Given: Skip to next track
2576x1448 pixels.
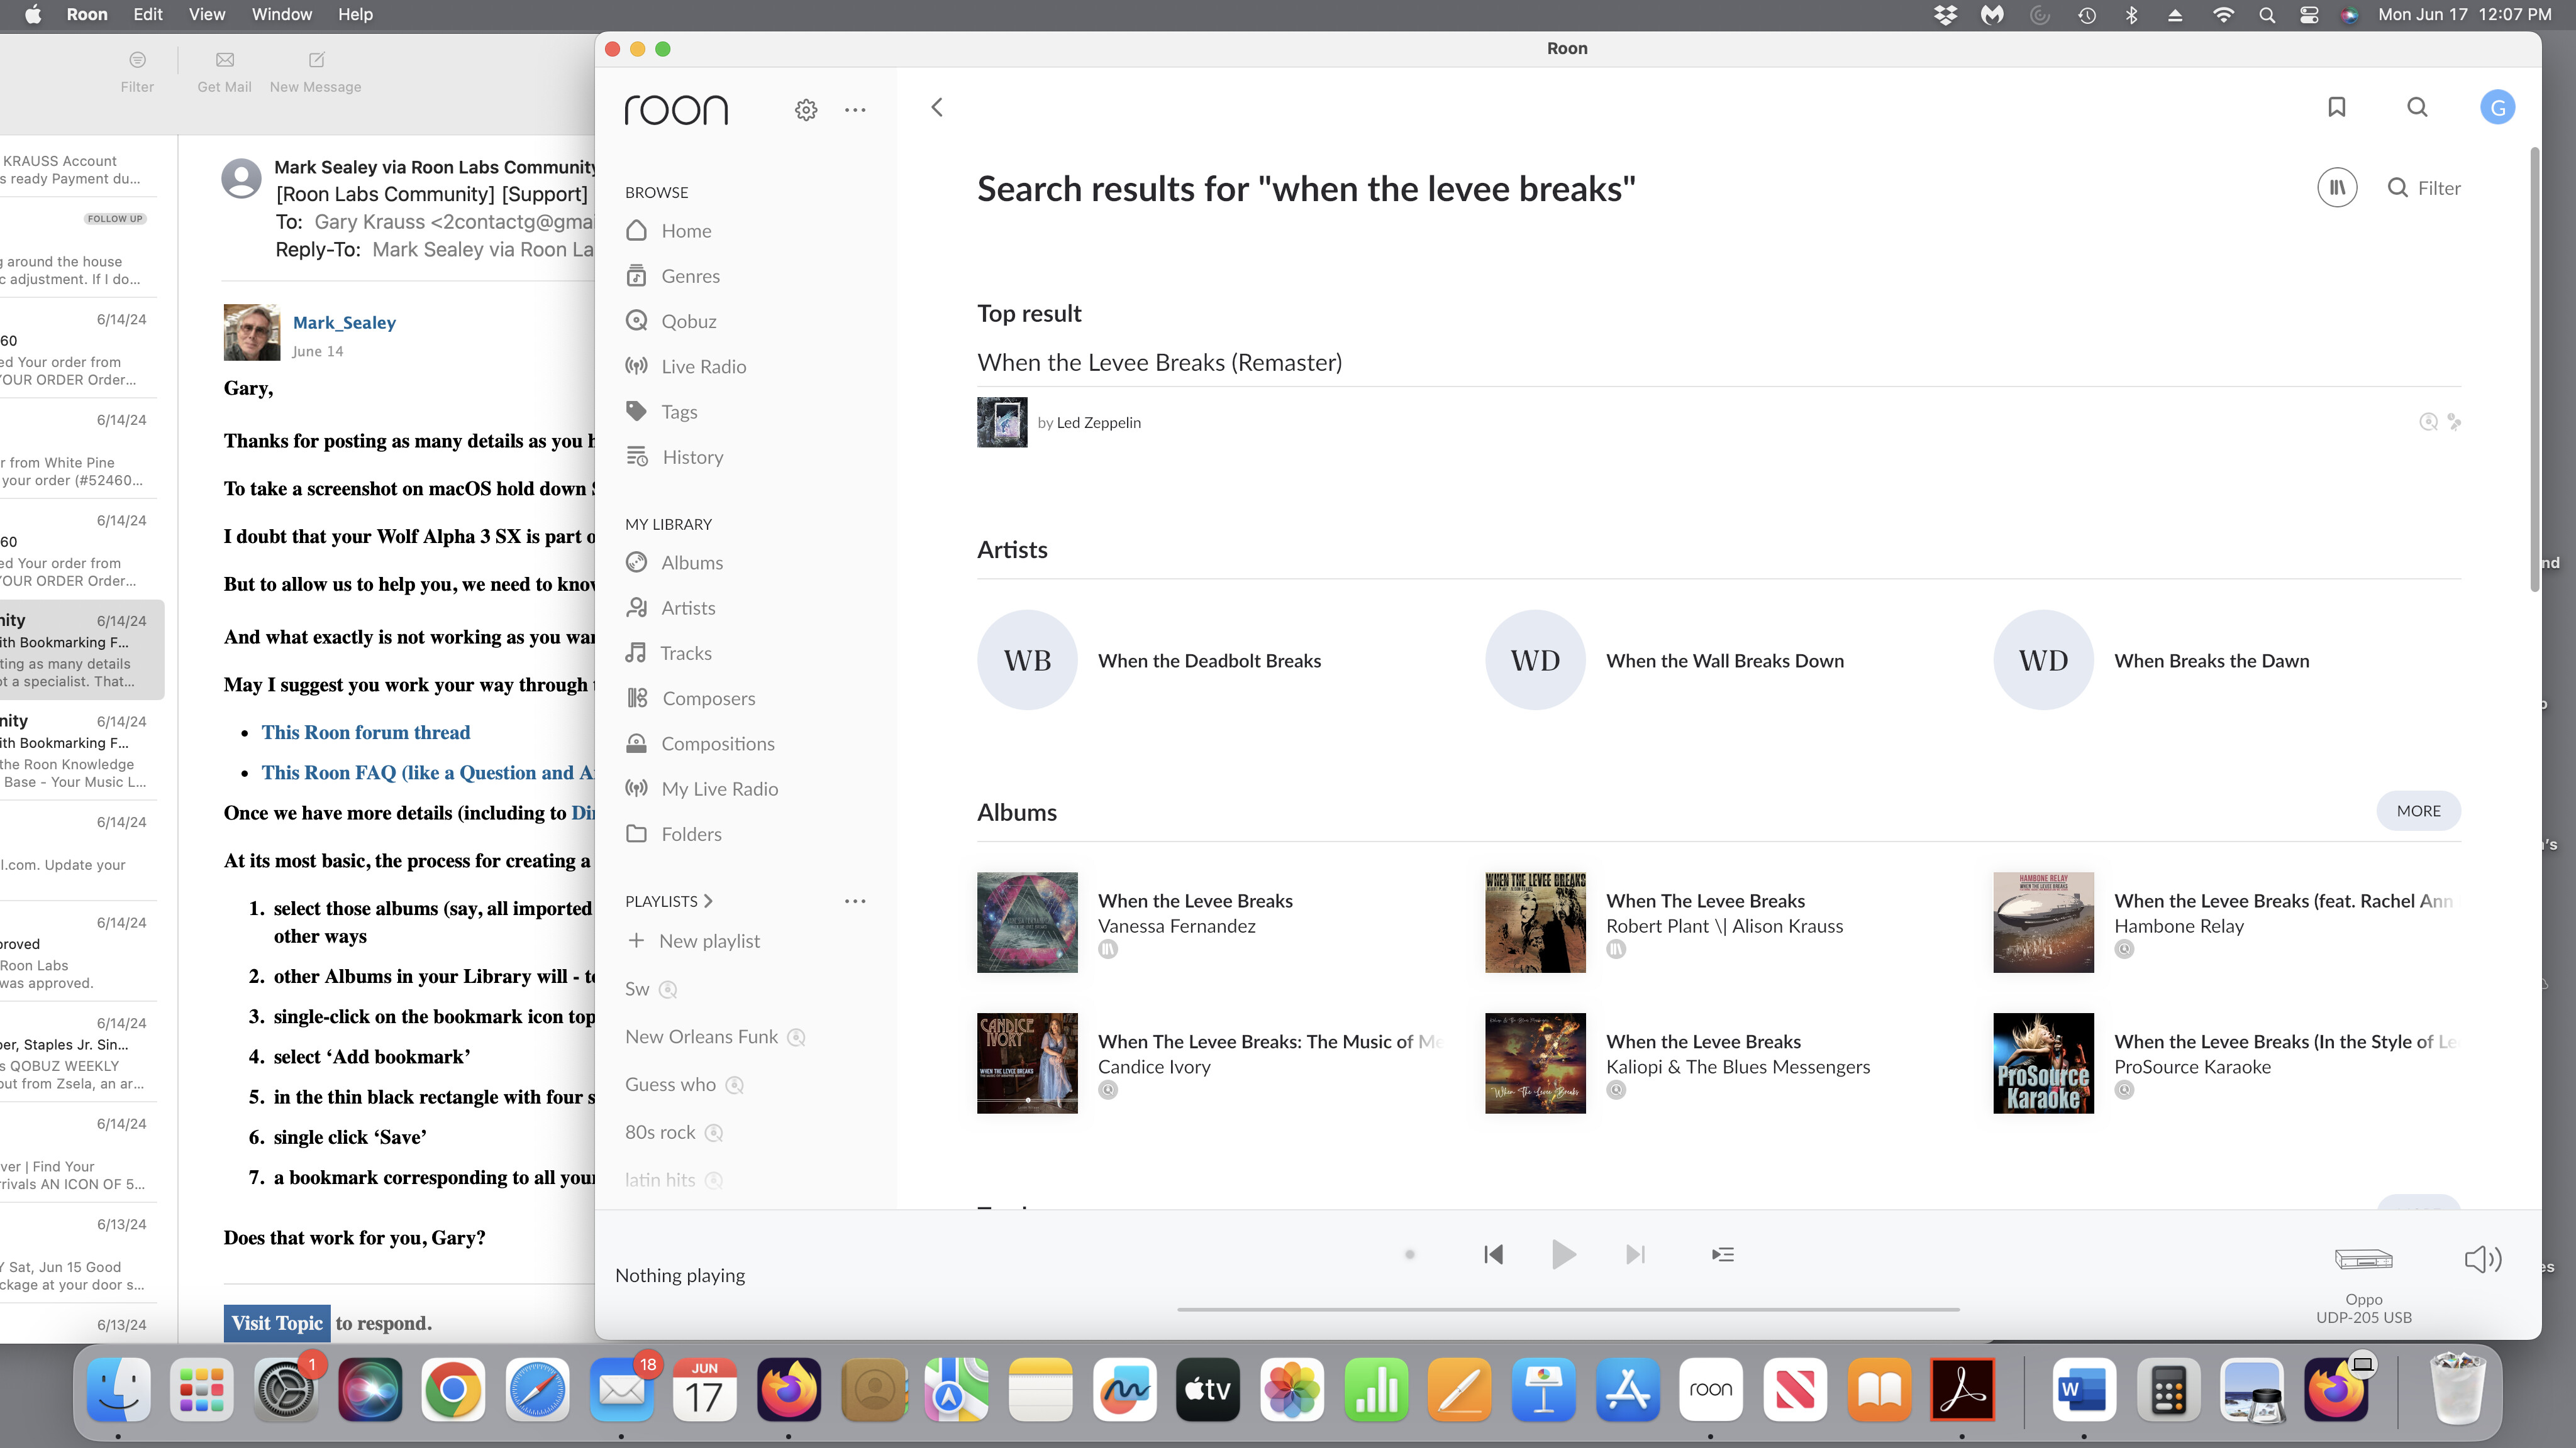Looking at the screenshot, I should 1635,1254.
